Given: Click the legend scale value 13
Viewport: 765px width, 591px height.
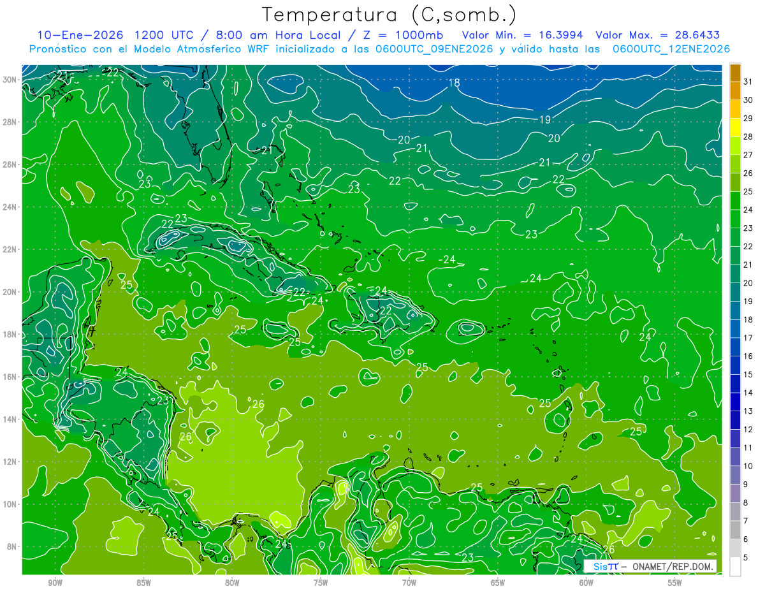Looking at the screenshot, I should pyautogui.click(x=748, y=411).
